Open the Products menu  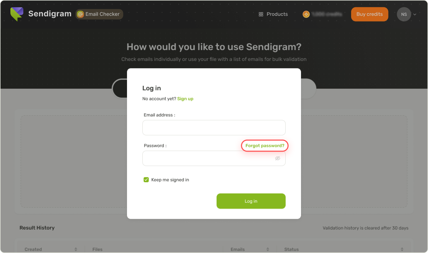273,14
